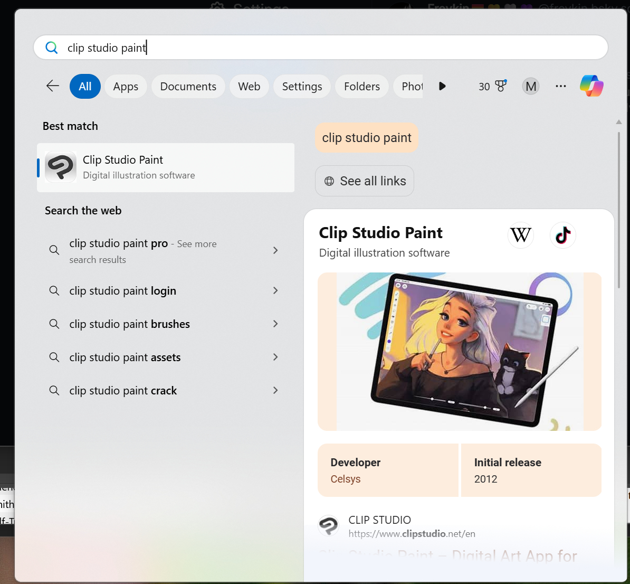
Task: Open the TikTok link icon
Action: coord(562,235)
